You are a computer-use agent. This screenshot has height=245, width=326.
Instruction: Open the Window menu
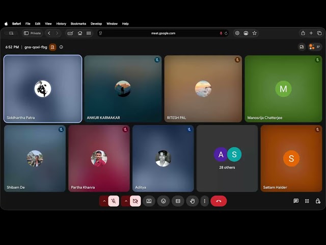(x=112, y=24)
